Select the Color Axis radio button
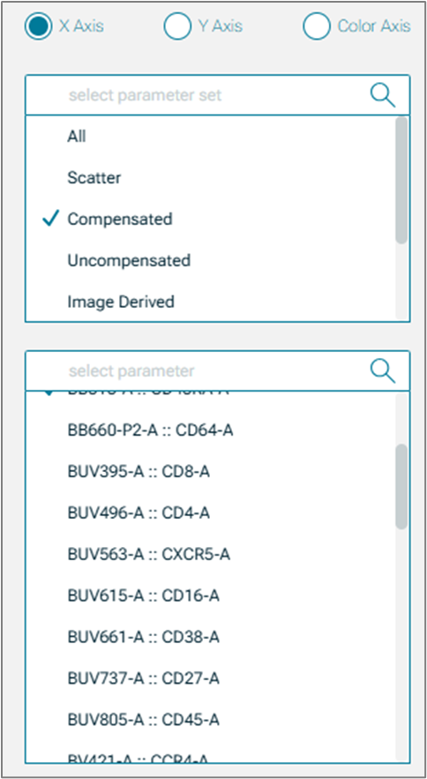 (x=317, y=26)
